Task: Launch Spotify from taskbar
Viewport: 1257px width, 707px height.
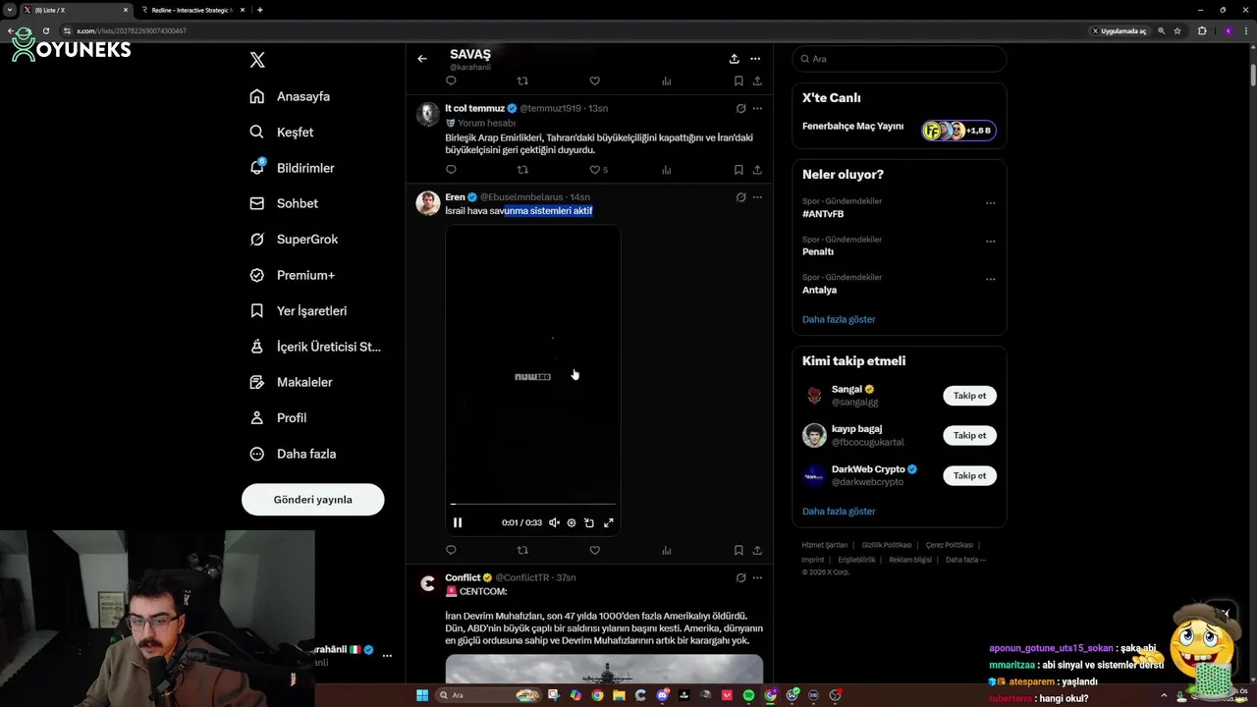Action: tap(748, 695)
